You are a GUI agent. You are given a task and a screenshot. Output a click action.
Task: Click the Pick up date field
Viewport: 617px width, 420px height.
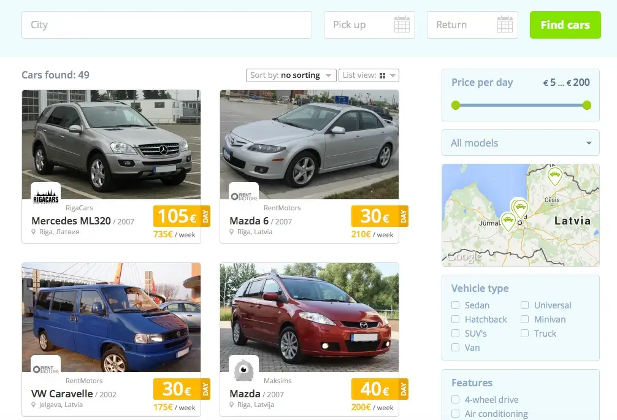[369, 25]
